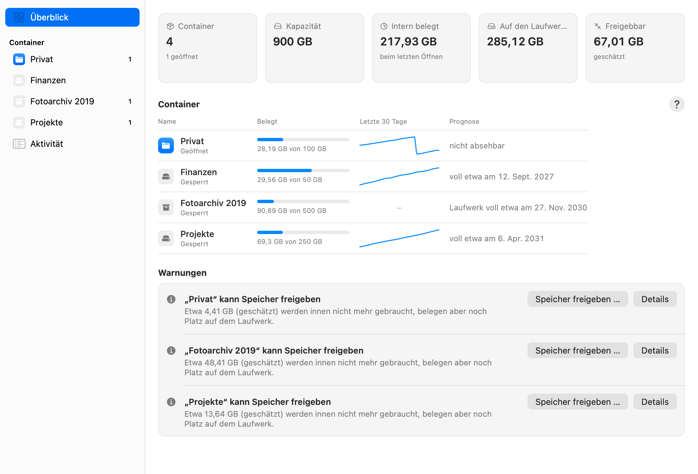Click 'Laufwerk voll etwa am 27. Nov. 2030'
Screen dimensions: 698x474
click(518, 208)
